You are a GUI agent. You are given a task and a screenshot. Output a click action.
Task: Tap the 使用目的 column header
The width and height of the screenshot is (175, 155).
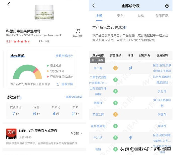(x=162, y=55)
